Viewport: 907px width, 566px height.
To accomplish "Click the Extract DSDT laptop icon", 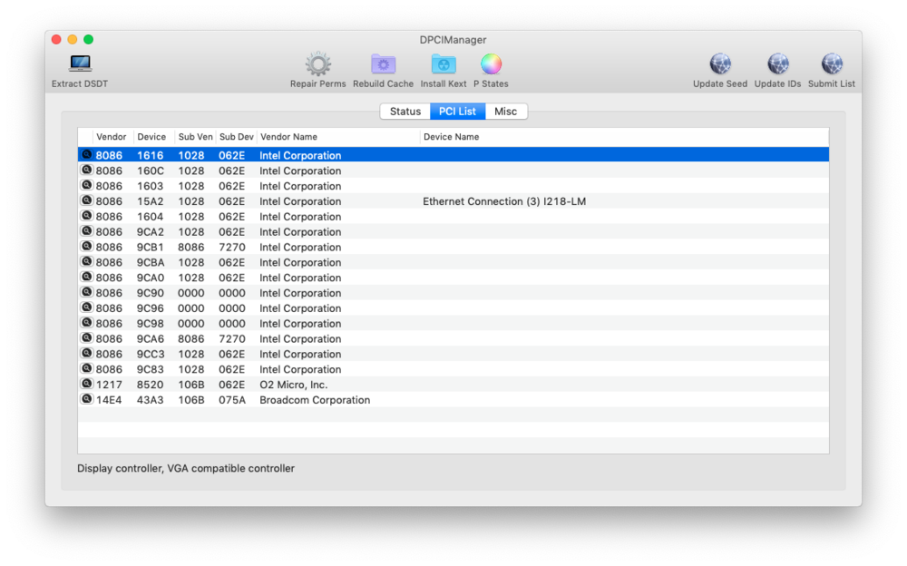I will tap(80, 64).
